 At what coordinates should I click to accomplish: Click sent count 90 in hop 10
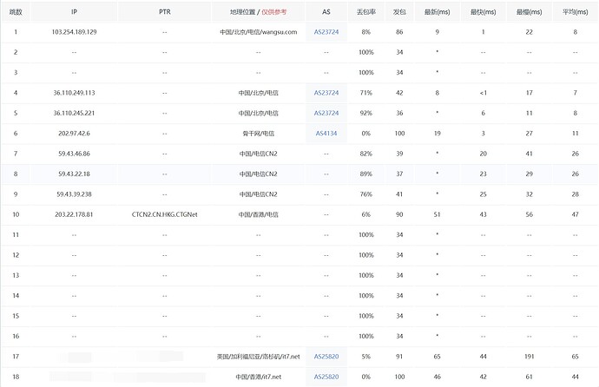pos(399,214)
